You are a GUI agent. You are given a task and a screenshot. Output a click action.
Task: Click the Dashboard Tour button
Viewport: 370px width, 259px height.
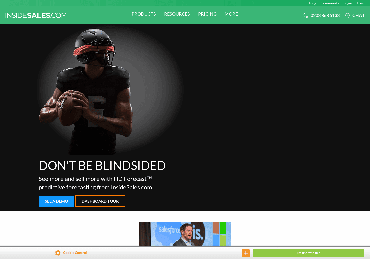(100, 201)
